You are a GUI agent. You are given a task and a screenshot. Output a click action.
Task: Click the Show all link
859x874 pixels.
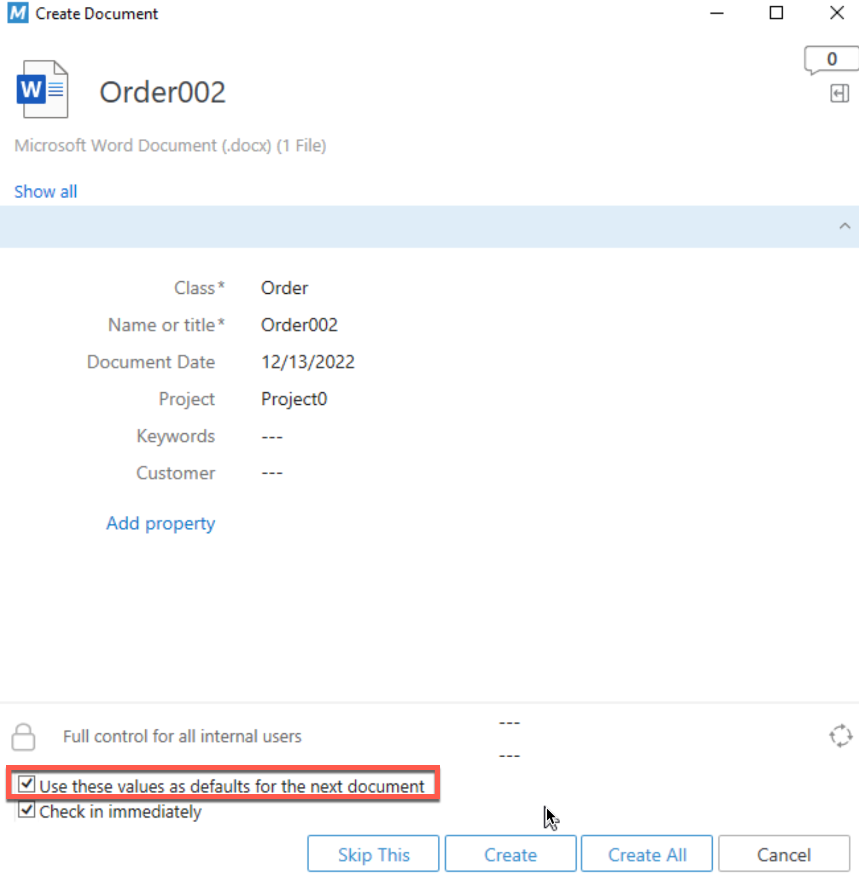click(46, 192)
